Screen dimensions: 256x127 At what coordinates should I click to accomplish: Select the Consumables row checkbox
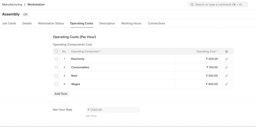[56, 67]
